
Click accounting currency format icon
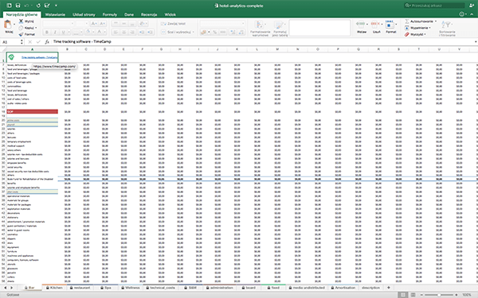point(203,32)
